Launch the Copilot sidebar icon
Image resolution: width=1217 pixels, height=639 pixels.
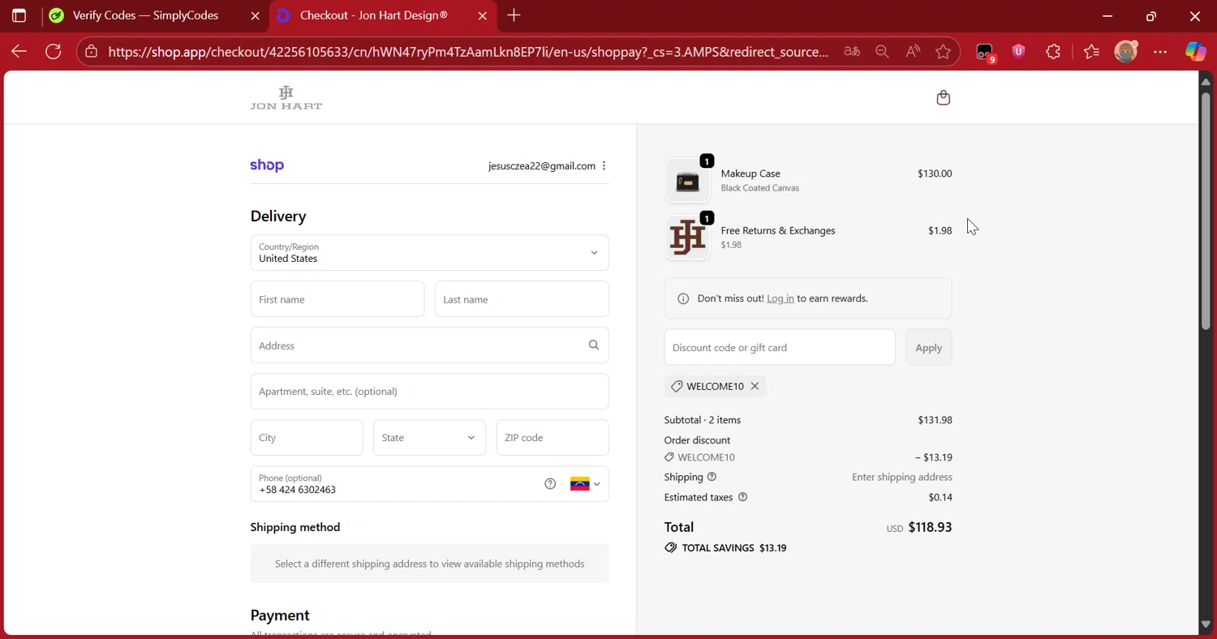pyautogui.click(x=1195, y=52)
